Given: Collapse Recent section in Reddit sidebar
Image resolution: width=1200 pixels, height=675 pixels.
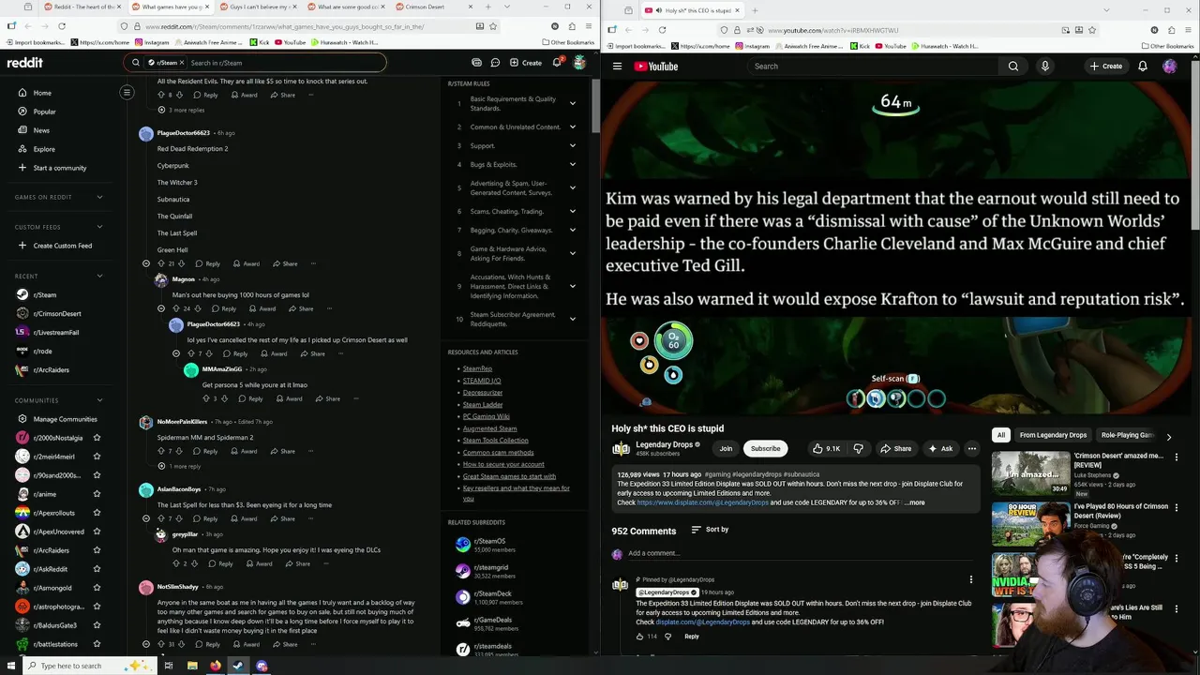Looking at the screenshot, I should pos(99,277).
